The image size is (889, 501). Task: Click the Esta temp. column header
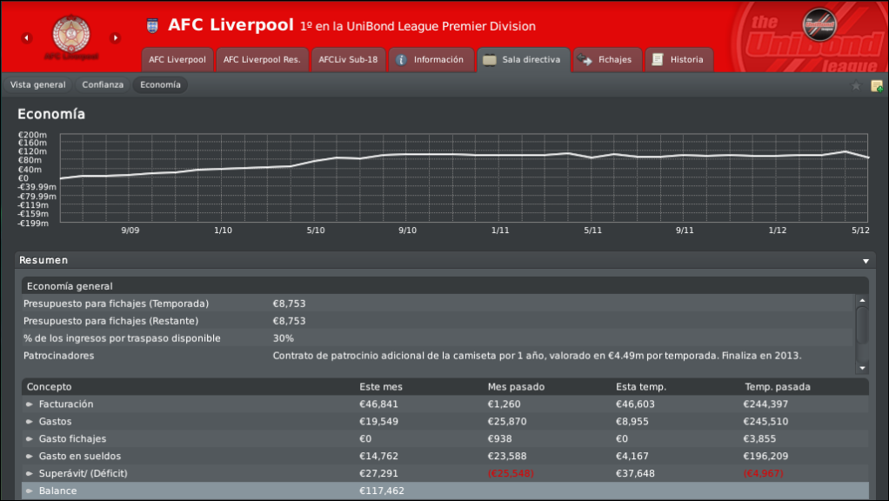pos(641,387)
